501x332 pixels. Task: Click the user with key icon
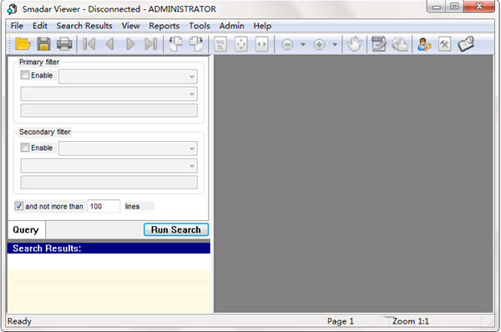424,44
